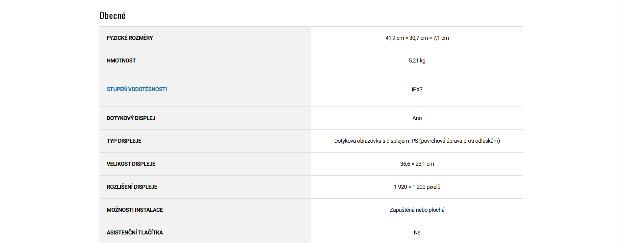Click the 'proti odleskům' parenthetical note

coord(481,141)
